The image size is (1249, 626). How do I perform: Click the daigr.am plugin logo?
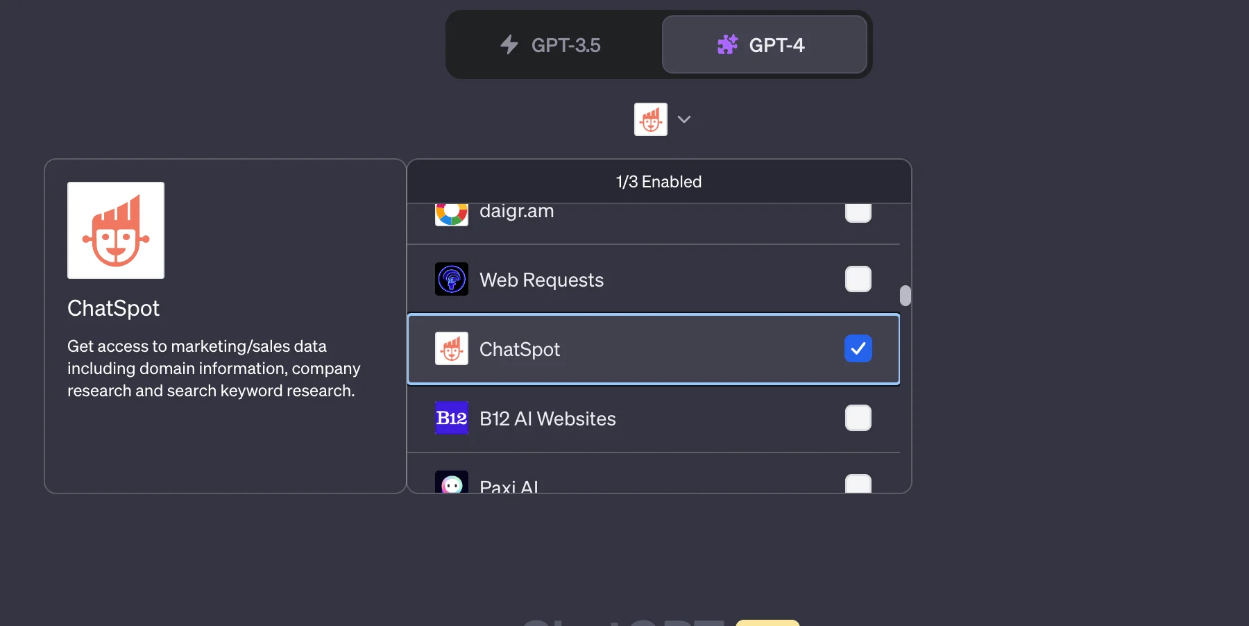coord(452,214)
